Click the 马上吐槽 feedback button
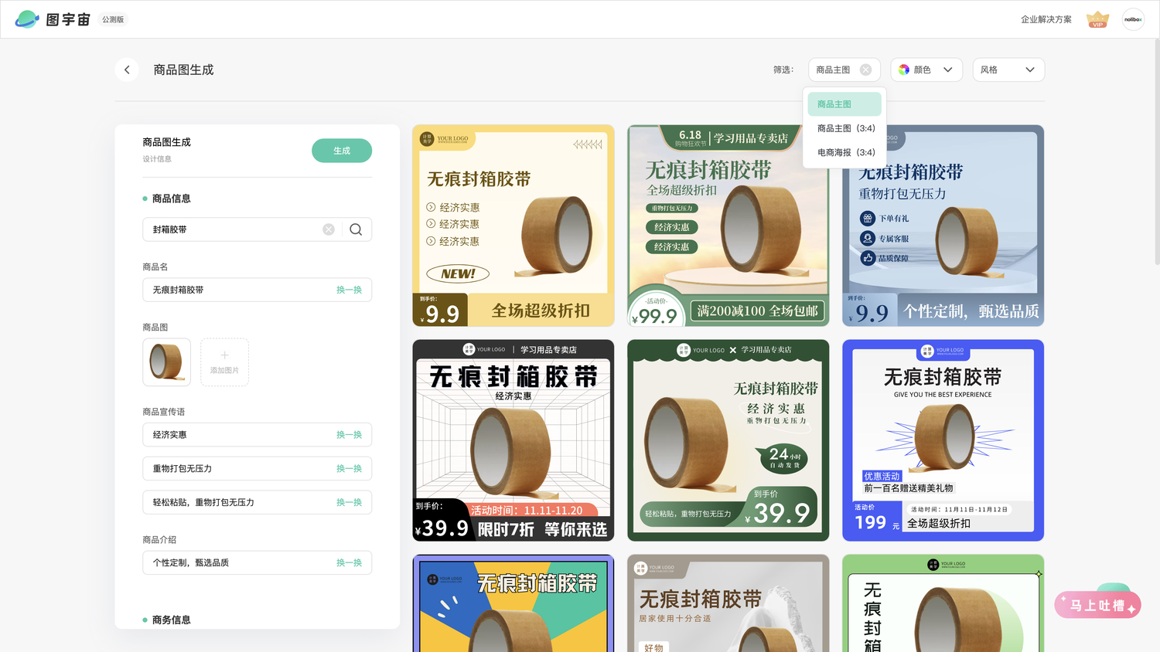Viewport: 1160px width, 652px height. tap(1097, 605)
